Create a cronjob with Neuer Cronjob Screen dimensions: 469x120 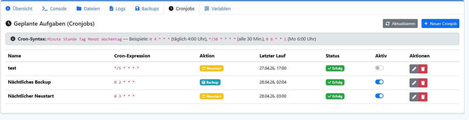[x=440, y=24]
